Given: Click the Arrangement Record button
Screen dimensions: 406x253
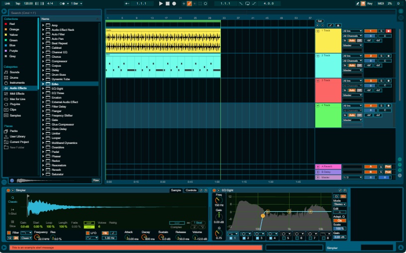Looking at the screenshot, I should pyautogui.click(x=174, y=3).
